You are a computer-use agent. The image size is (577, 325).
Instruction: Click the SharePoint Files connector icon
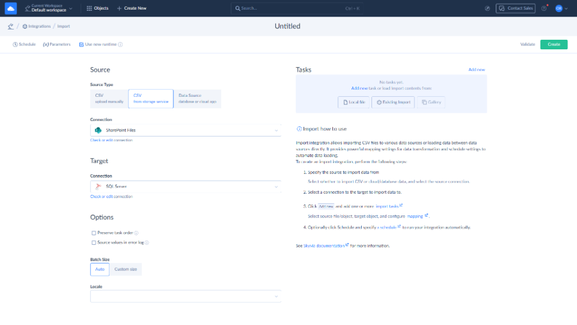[98, 130]
